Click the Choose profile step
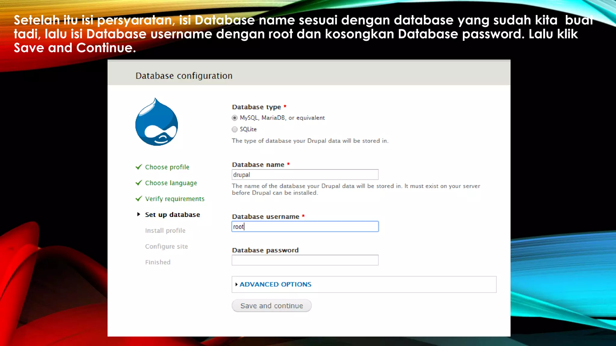The width and height of the screenshot is (616, 346). [167, 167]
